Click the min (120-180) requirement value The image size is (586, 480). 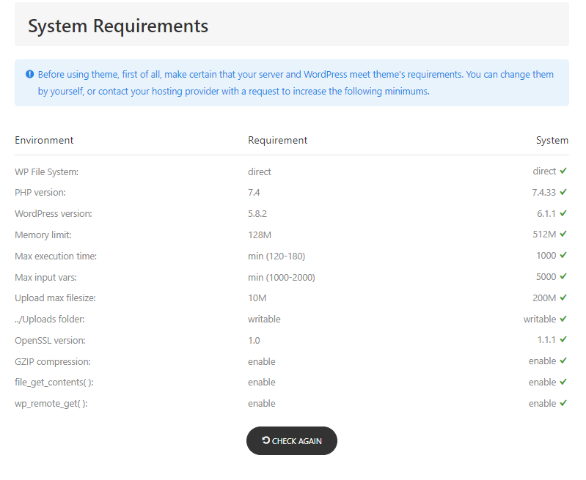[276, 256]
